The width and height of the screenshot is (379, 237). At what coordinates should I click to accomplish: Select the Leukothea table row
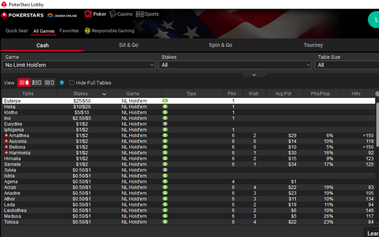[188, 210]
